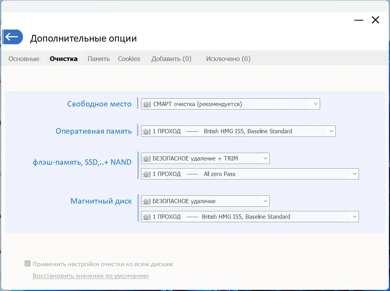The image size is (390, 291).
Task: Click the icon in the Магнитный диск deletion dropdown
Action: [x=146, y=201]
